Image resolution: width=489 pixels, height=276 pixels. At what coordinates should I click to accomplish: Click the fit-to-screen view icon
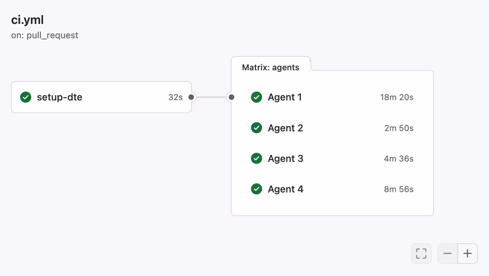coord(421,253)
